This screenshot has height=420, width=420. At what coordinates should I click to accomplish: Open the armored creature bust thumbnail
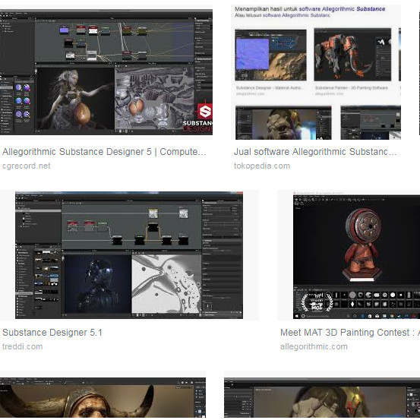click(x=322, y=397)
